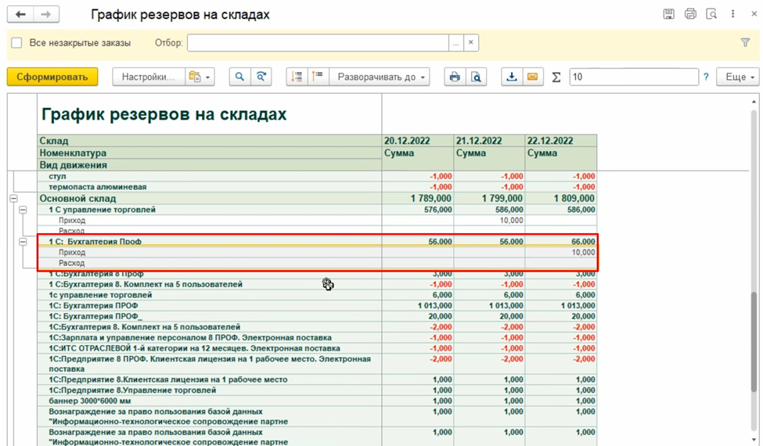Select the 21.12.2022 column header
This screenshot has height=446, width=763.
click(x=489, y=141)
